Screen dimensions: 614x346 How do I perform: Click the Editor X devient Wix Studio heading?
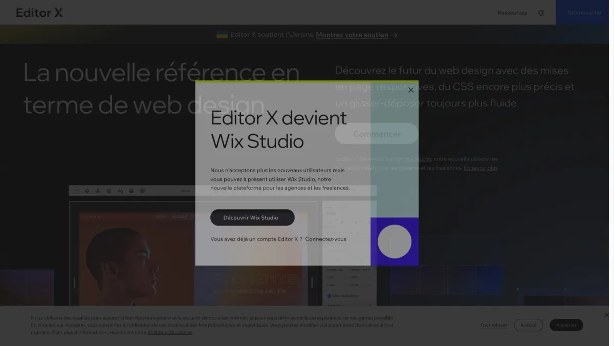click(279, 130)
